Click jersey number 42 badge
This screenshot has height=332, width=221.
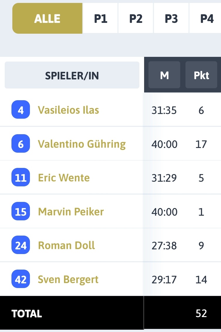(21, 279)
